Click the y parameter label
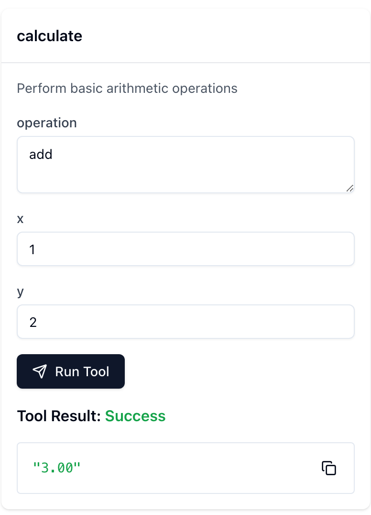The image size is (371, 515). (x=21, y=291)
